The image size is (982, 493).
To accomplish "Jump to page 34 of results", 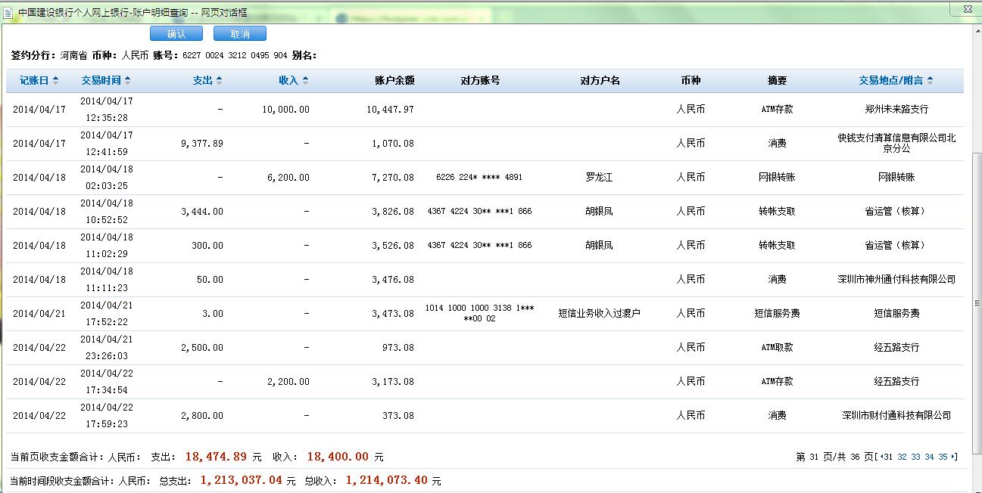I will click(929, 457).
